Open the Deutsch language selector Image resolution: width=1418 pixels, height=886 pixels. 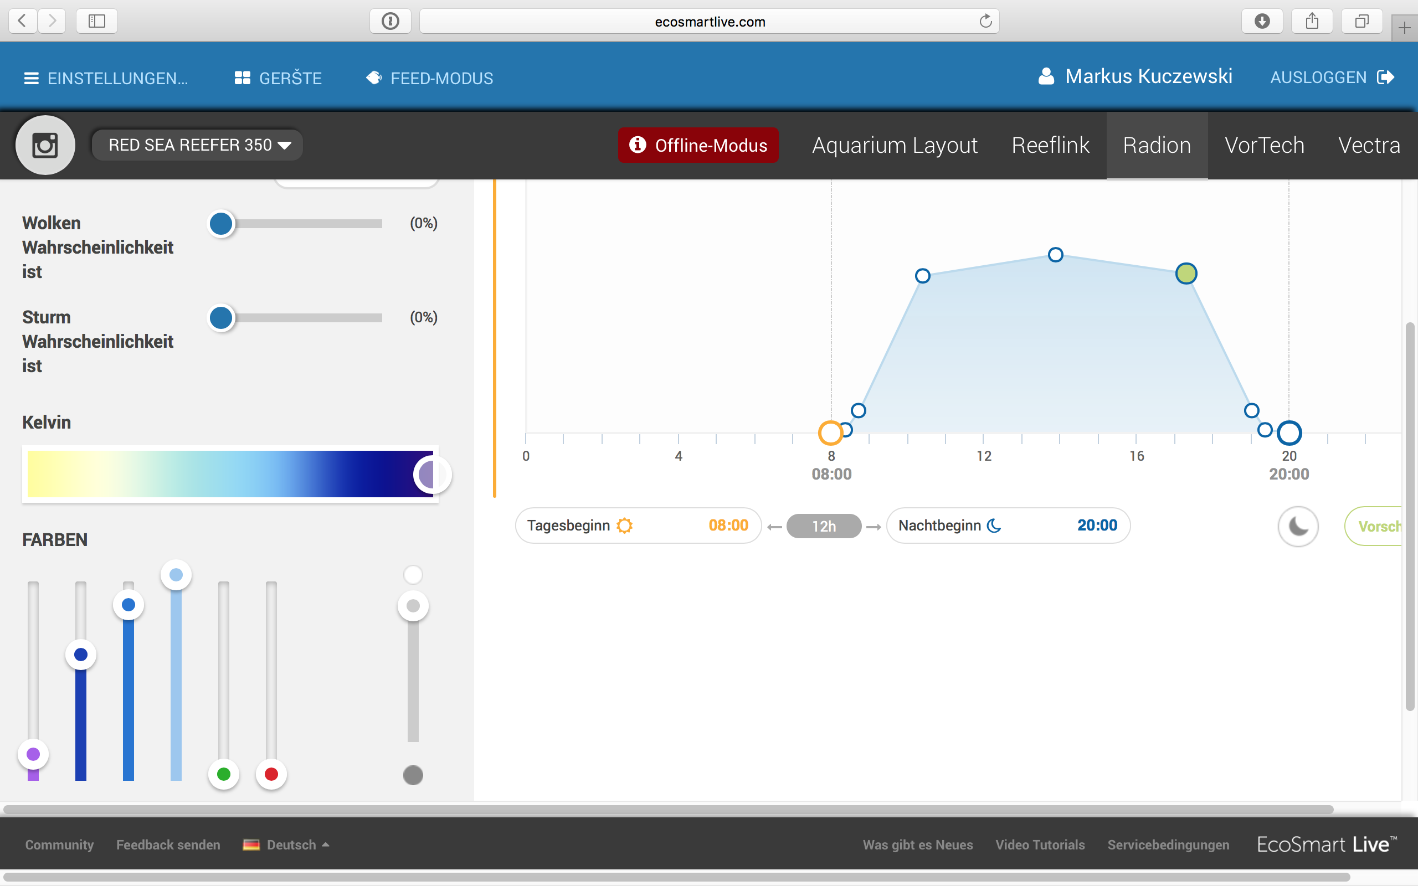tap(286, 844)
